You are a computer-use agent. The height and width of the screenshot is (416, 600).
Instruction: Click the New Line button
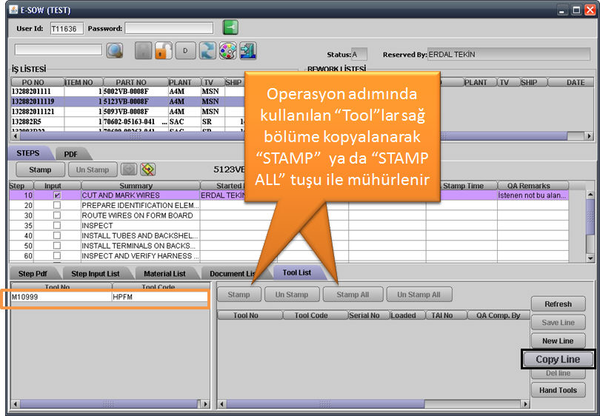(559, 340)
